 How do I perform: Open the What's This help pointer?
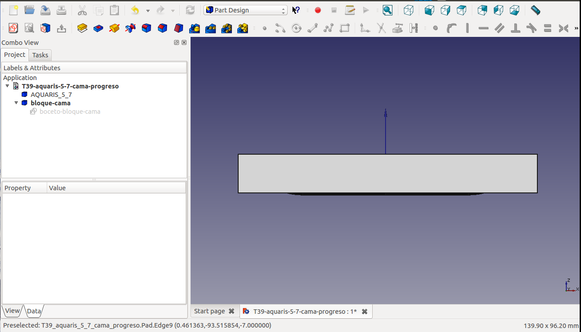click(x=296, y=10)
